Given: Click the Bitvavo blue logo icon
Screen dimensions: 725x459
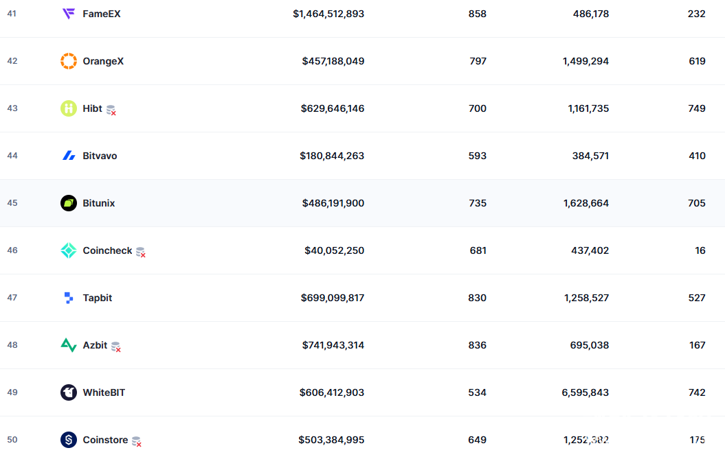Looking at the screenshot, I should (x=69, y=156).
